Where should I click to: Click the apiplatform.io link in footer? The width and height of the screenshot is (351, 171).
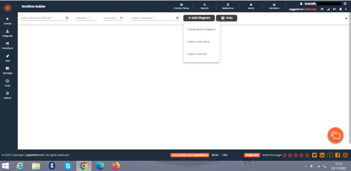click(x=35, y=155)
